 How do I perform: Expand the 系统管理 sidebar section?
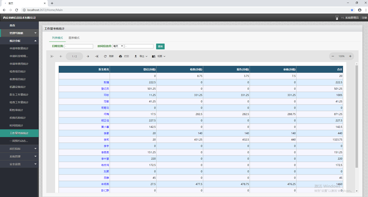(x=19, y=156)
